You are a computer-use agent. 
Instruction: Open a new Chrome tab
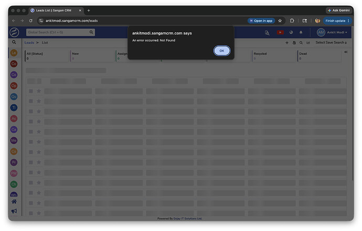(89, 10)
